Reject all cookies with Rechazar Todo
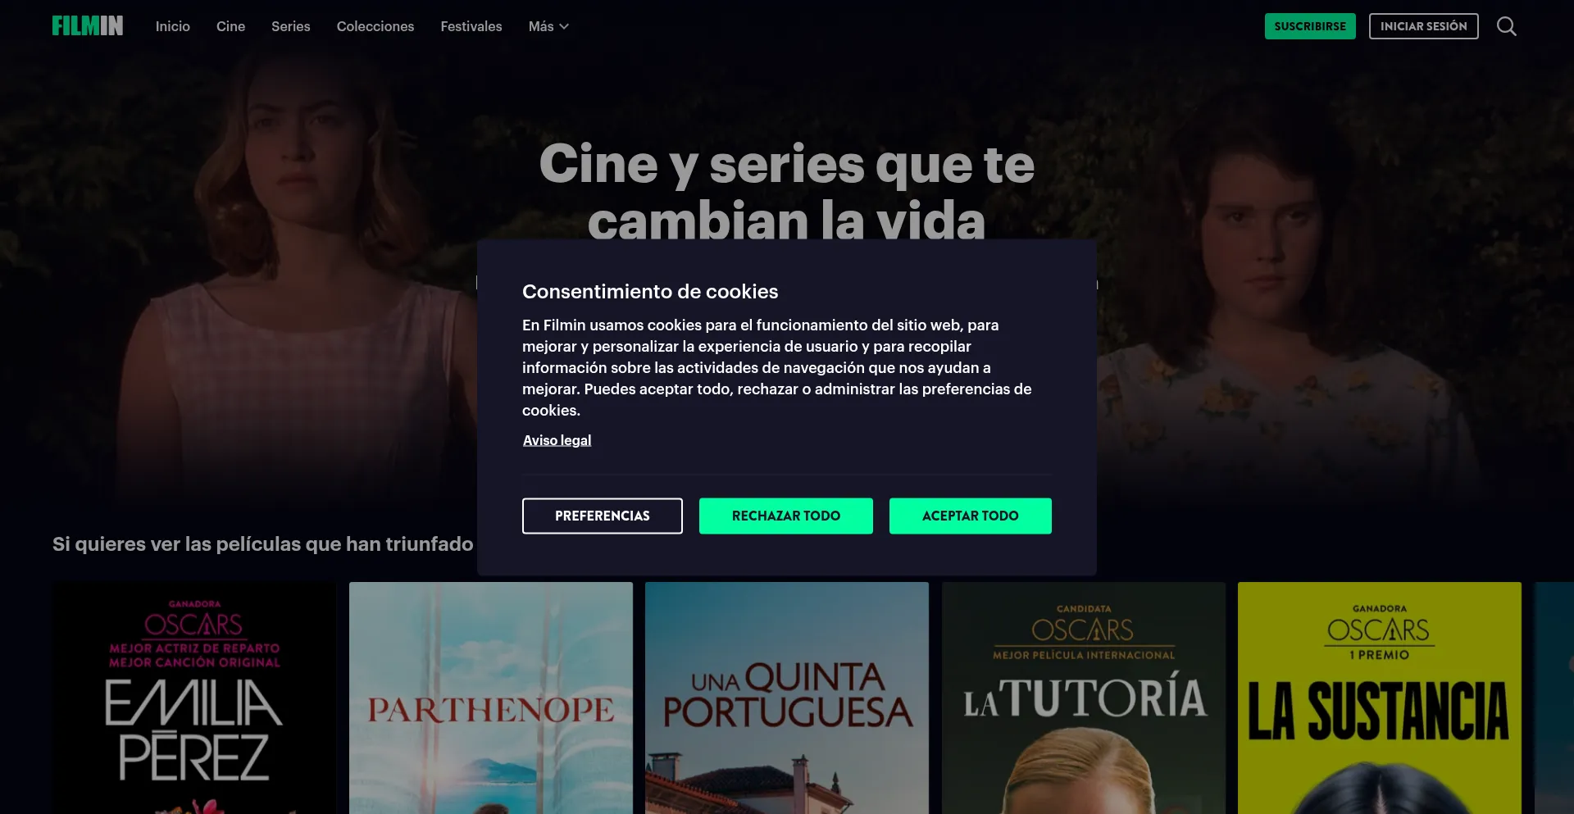 (786, 516)
